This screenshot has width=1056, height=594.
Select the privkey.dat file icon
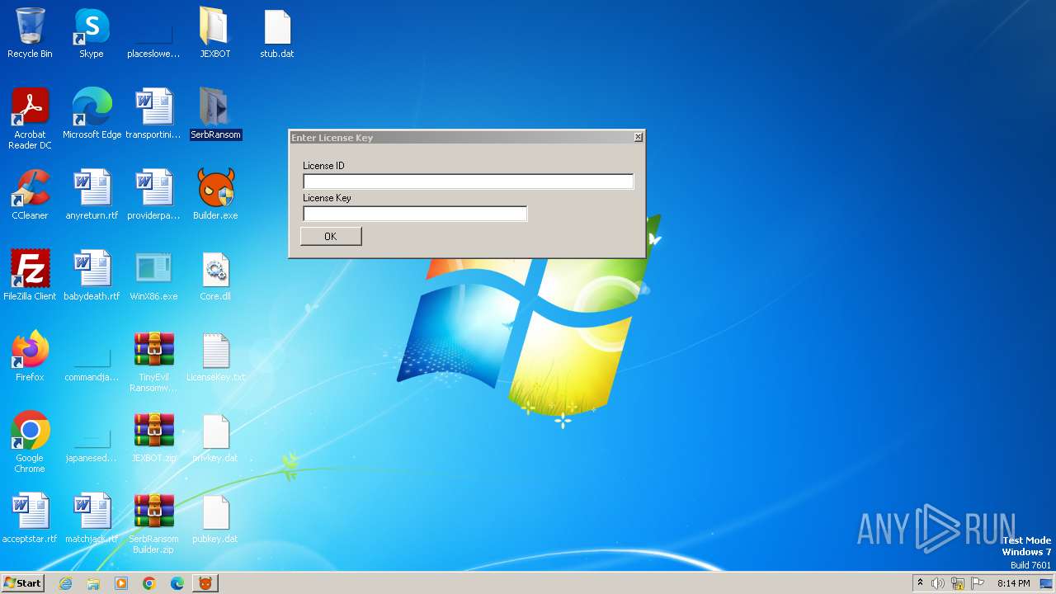(215, 437)
